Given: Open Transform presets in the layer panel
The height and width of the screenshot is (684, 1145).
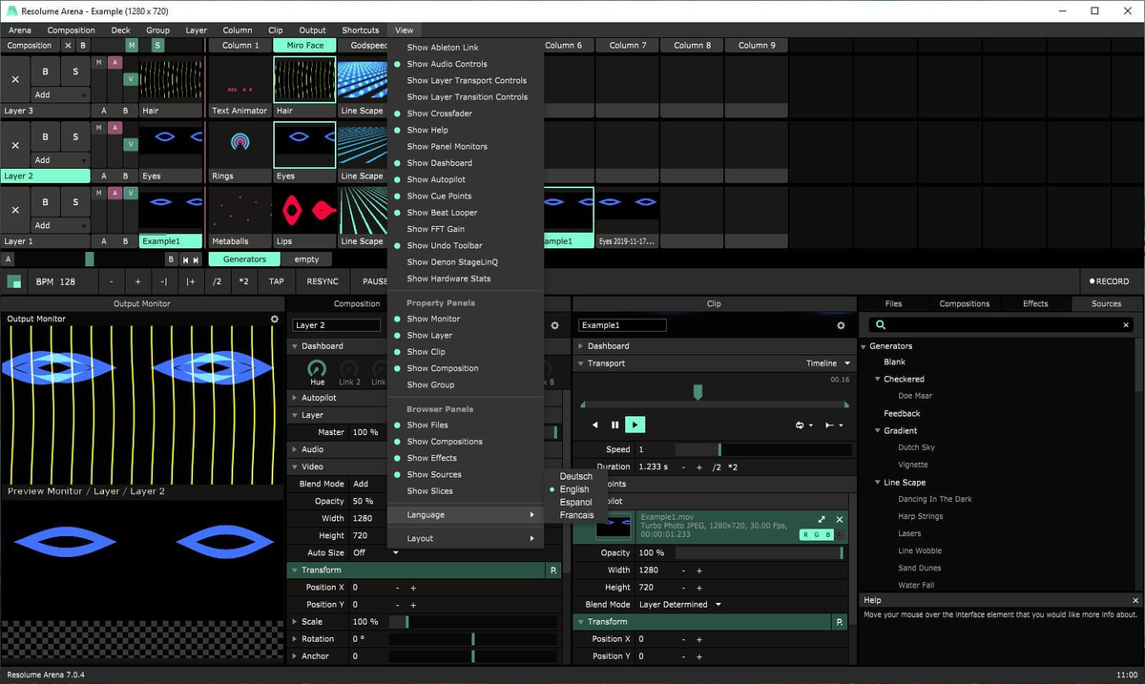Looking at the screenshot, I should 553,570.
